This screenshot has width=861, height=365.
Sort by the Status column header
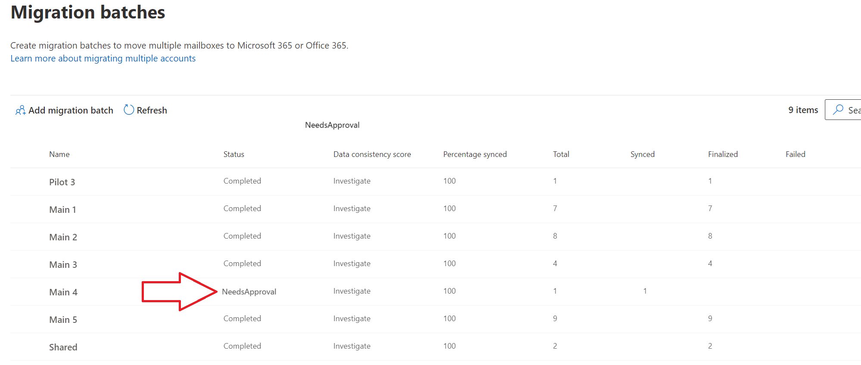point(233,154)
